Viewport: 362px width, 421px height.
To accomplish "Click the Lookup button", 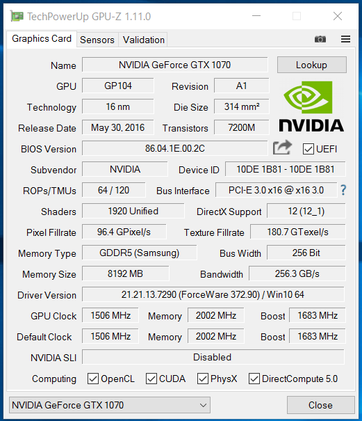I will (x=312, y=65).
